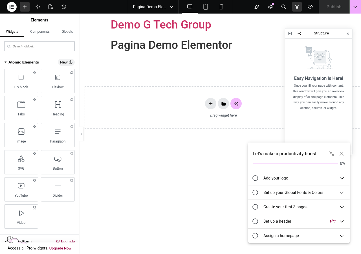The width and height of the screenshot is (361, 254).
Task: Select the Paragraph widget
Action: (58, 135)
